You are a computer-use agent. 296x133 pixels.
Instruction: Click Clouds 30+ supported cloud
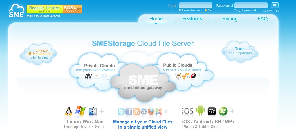[x=39, y=54]
